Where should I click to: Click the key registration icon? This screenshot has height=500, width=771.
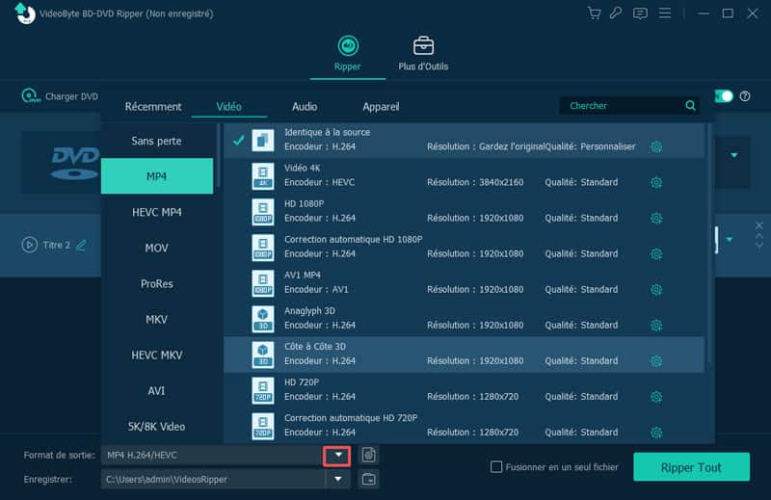(616, 13)
